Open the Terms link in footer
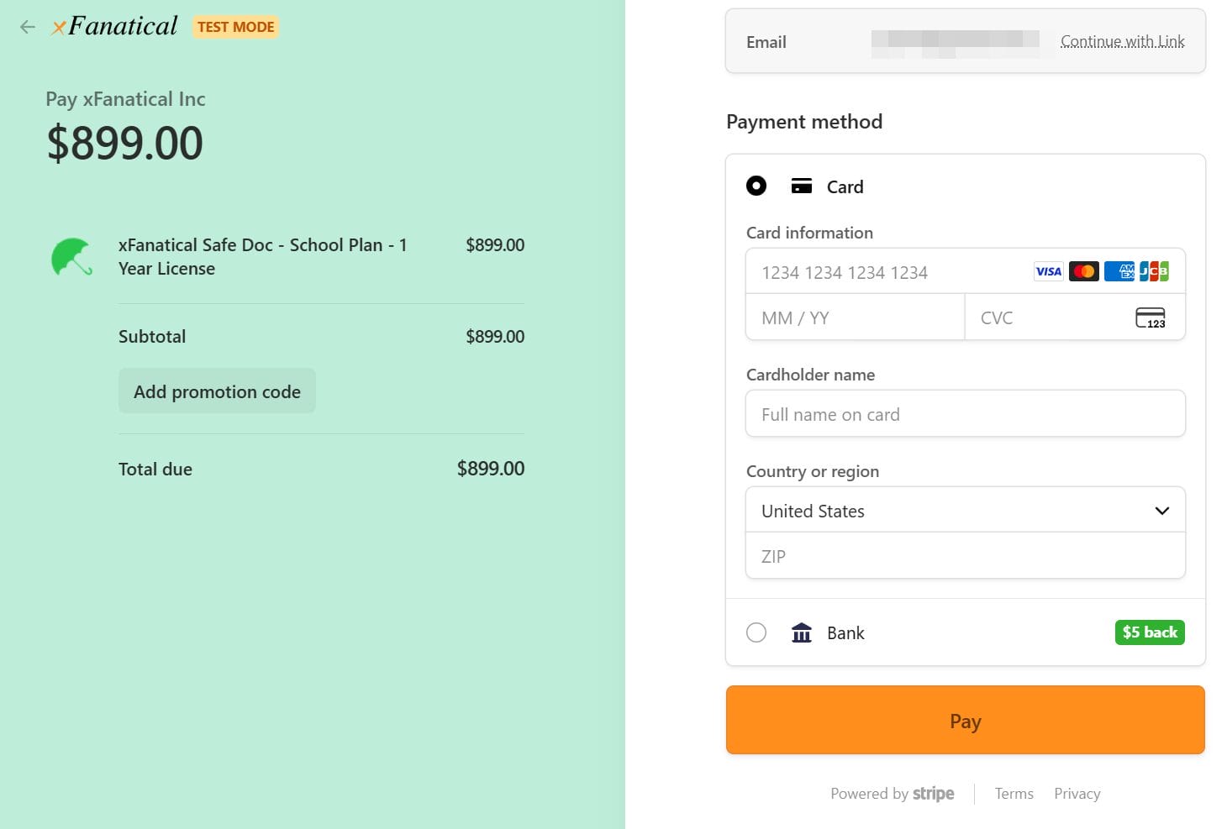The image size is (1227, 829). pos(1014,794)
